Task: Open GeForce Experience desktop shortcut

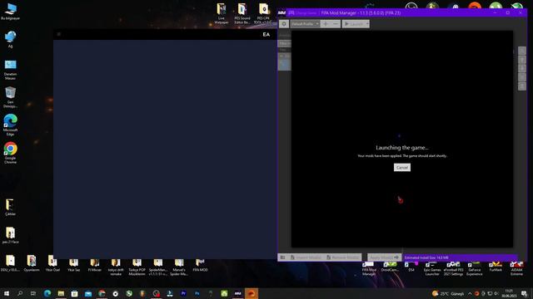Action: 475,269
